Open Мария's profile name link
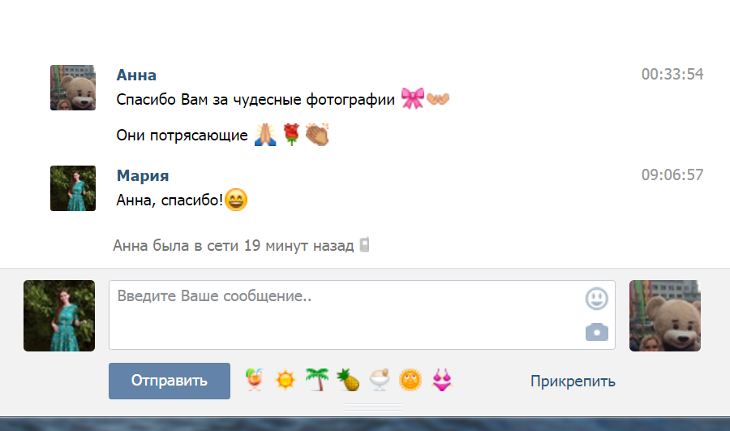Image resolution: width=730 pixels, height=431 pixels. tap(143, 175)
